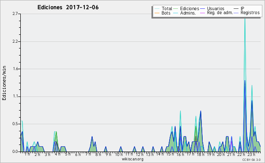Image resolution: width=265 pixels, height=163 pixels.
Task: Click the '13 h' x-axis label
Action: [x=150, y=154]
